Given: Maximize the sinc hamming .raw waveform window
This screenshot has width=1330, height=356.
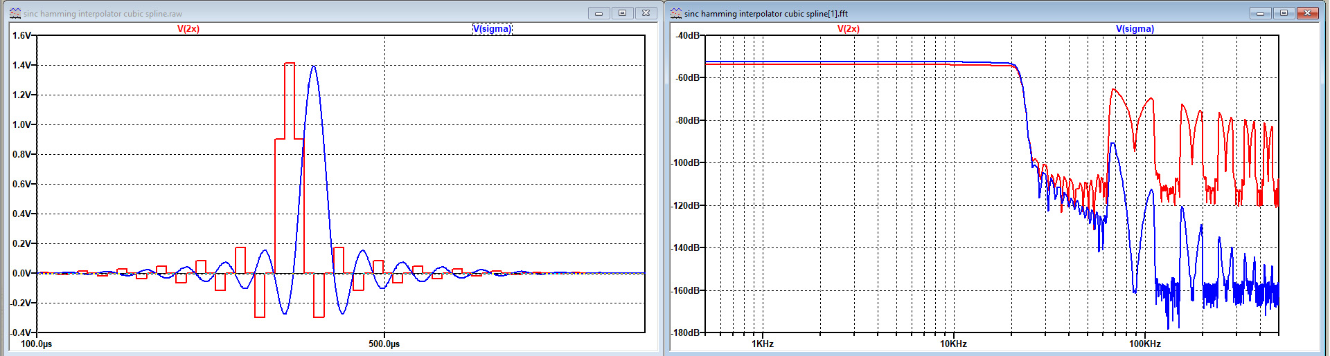Looking at the screenshot, I should (x=622, y=13).
